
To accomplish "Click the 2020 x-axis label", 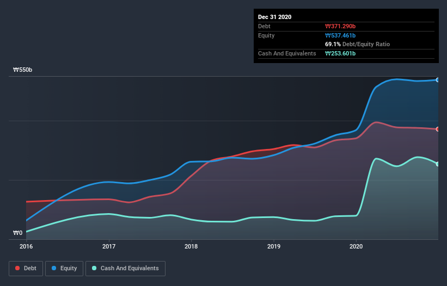I will point(356,246).
